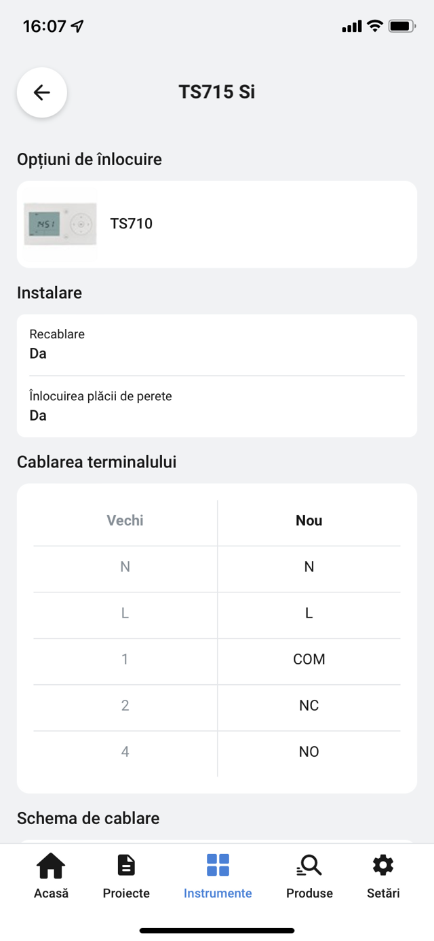This screenshot has height=941, width=434.
Task: Select the Nou column header
Action: pyautogui.click(x=309, y=520)
